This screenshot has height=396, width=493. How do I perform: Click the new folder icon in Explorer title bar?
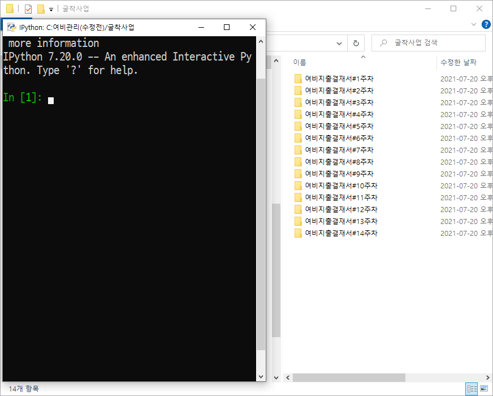pos(41,9)
